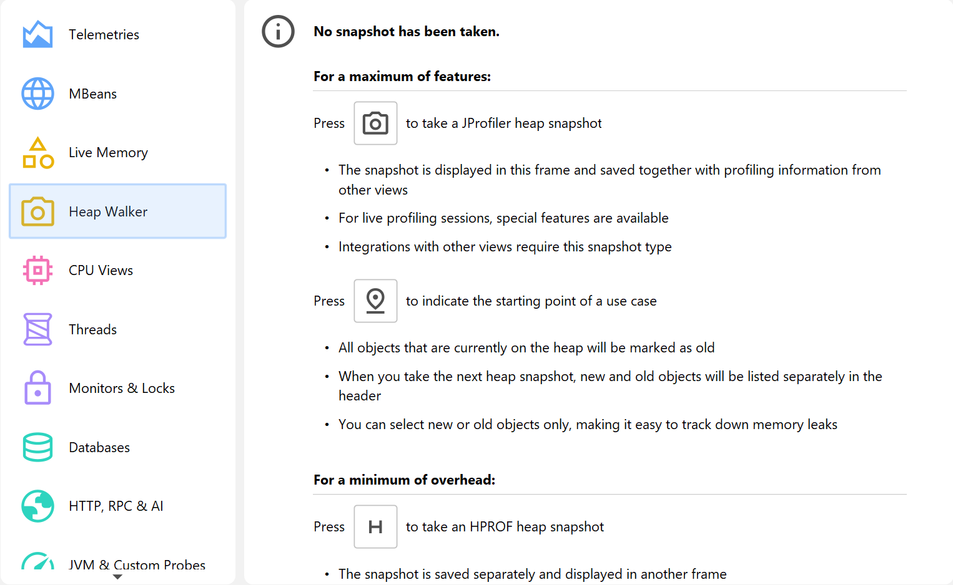Take an HPROF heap snapshot button

point(375,527)
